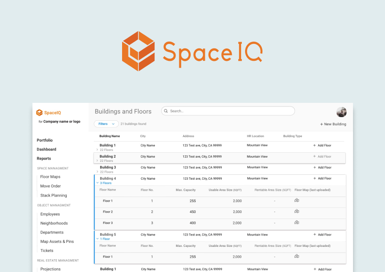Open the floor map for Floor 1 of Building 4
385x272 pixels.
click(296, 200)
